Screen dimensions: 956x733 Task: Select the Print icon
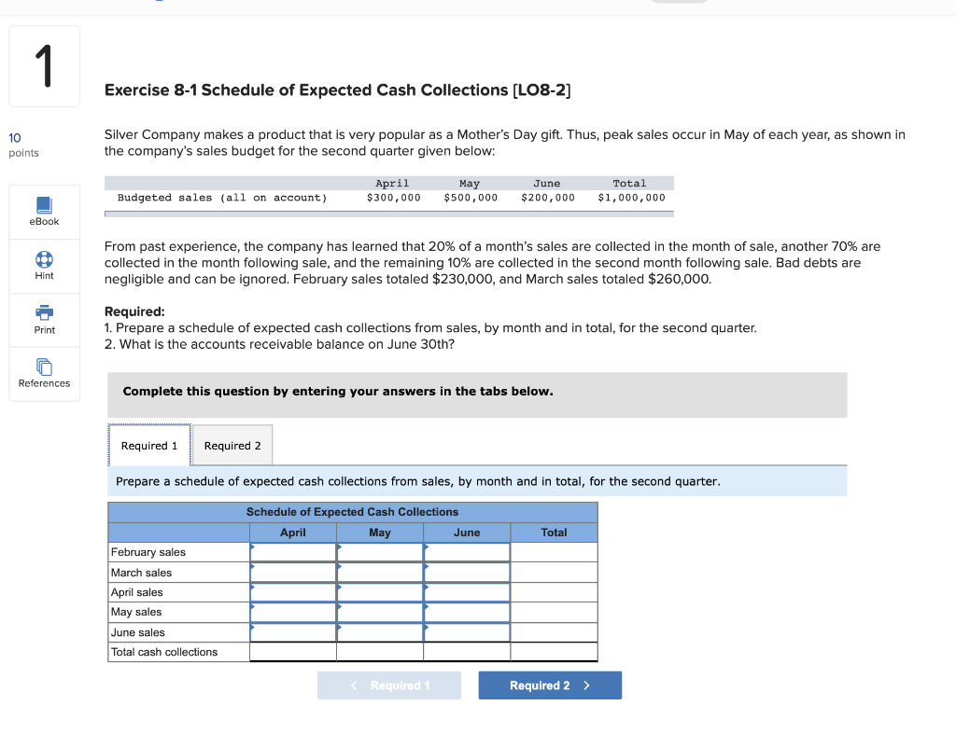[43, 320]
